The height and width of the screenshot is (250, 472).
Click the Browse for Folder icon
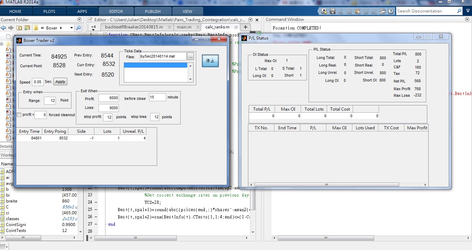click(x=27, y=28)
